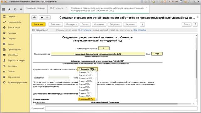Open the sections menu grid icon
Screen dimensions: 201x113
click(3, 9)
